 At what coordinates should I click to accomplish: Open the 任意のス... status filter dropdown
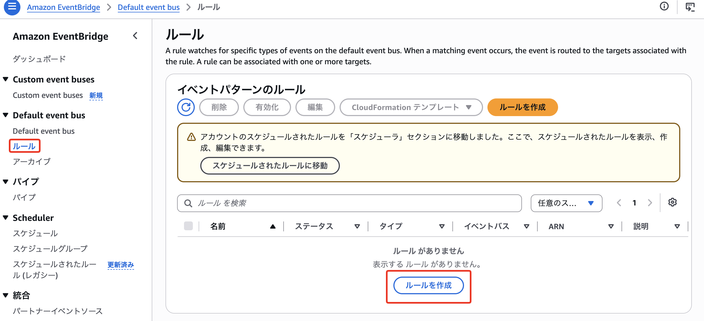pyautogui.click(x=566, y=203)
